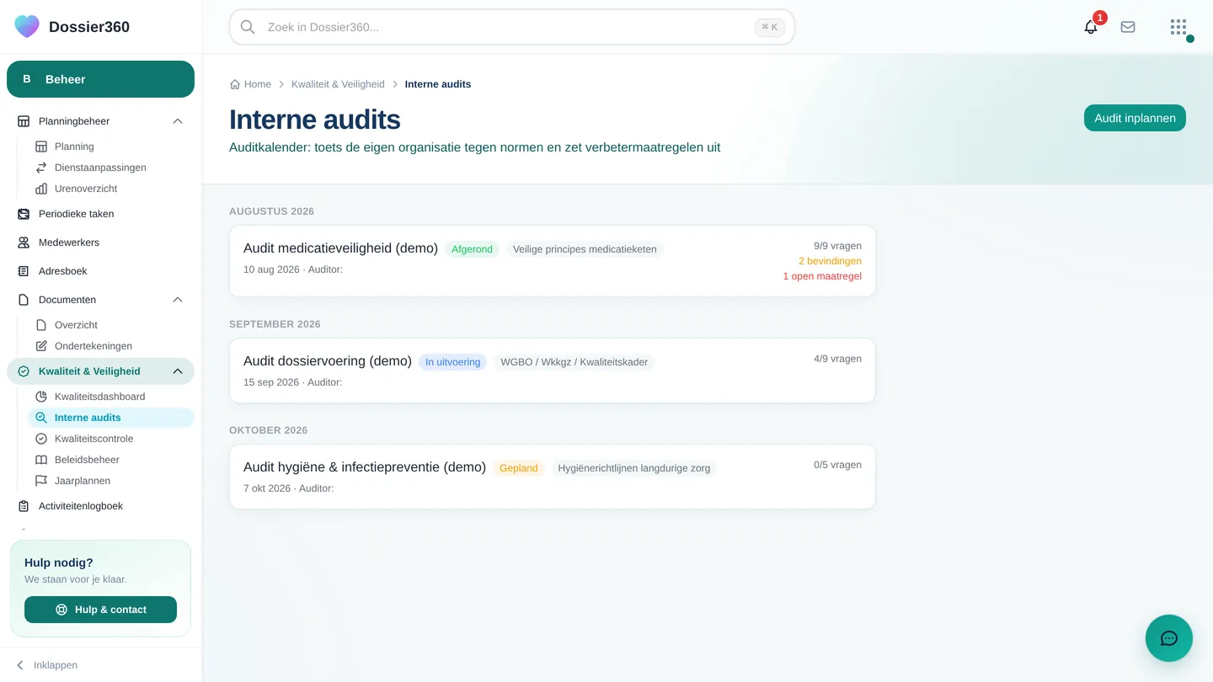Image resolution: width=1213 pixels, height=682 pixels.
Task: Open Kwaliteitsdashboard item
Action: [111, 397]
